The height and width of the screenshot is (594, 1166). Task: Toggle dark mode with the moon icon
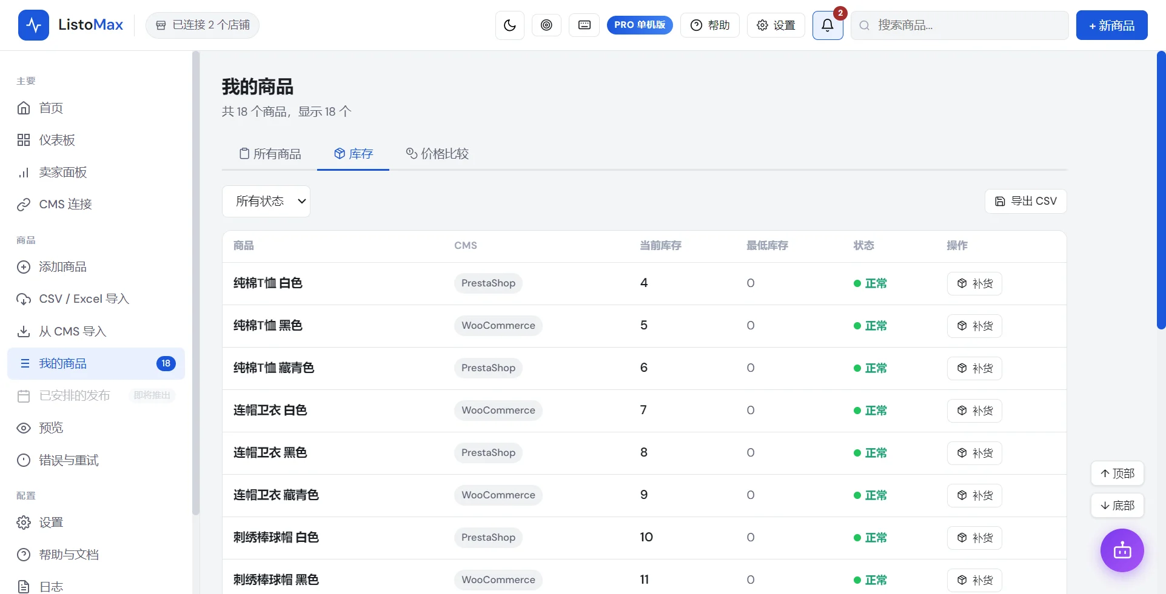(509, 25)
